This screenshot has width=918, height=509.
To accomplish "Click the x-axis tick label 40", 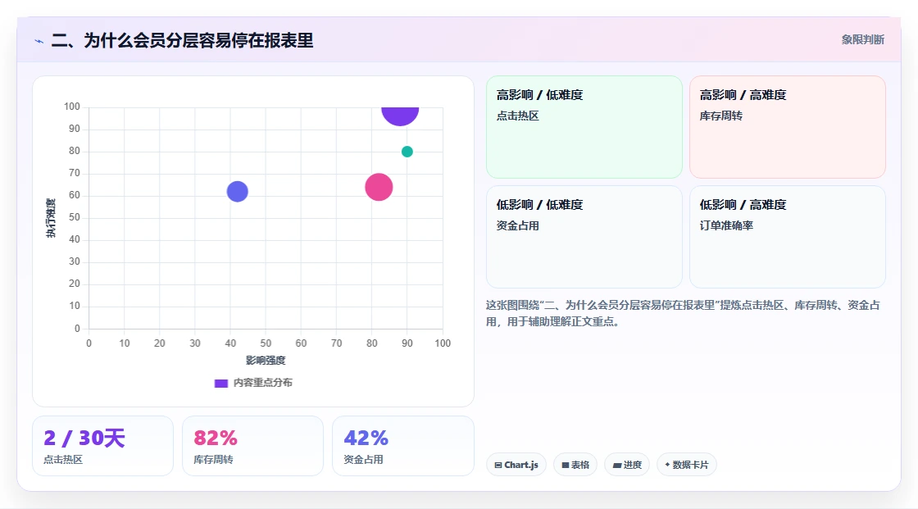I will pos(230,343).
